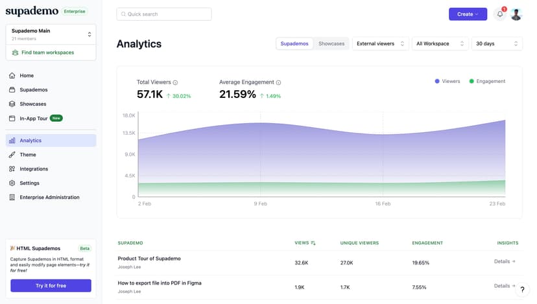
Task: Click the Insights column header
Action: click(508, 243)
